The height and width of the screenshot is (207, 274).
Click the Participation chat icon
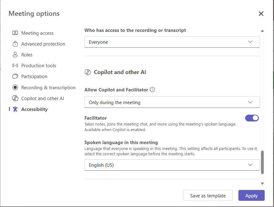click(15, 77)
